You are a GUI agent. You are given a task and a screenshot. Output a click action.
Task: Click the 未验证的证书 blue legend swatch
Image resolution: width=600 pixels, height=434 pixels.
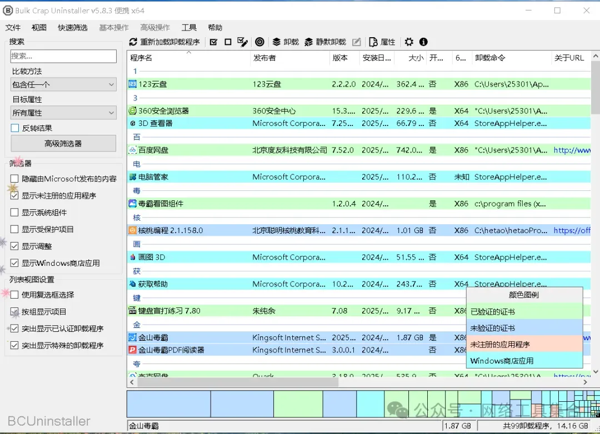[524, 327]
